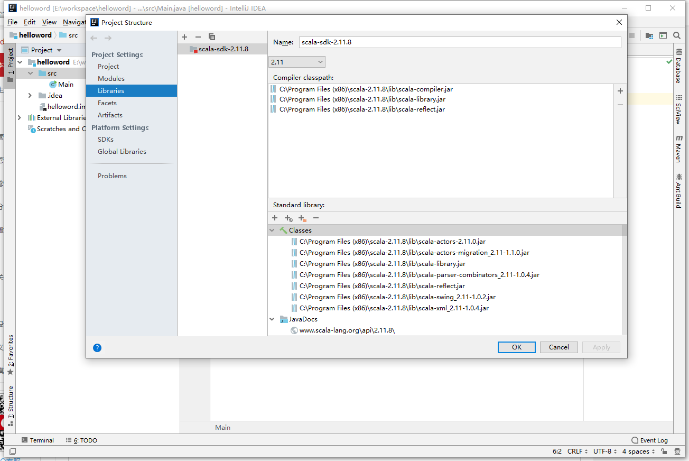Open help with question mark icon
This screenshot has height=461, width=689.
[97, 348]
